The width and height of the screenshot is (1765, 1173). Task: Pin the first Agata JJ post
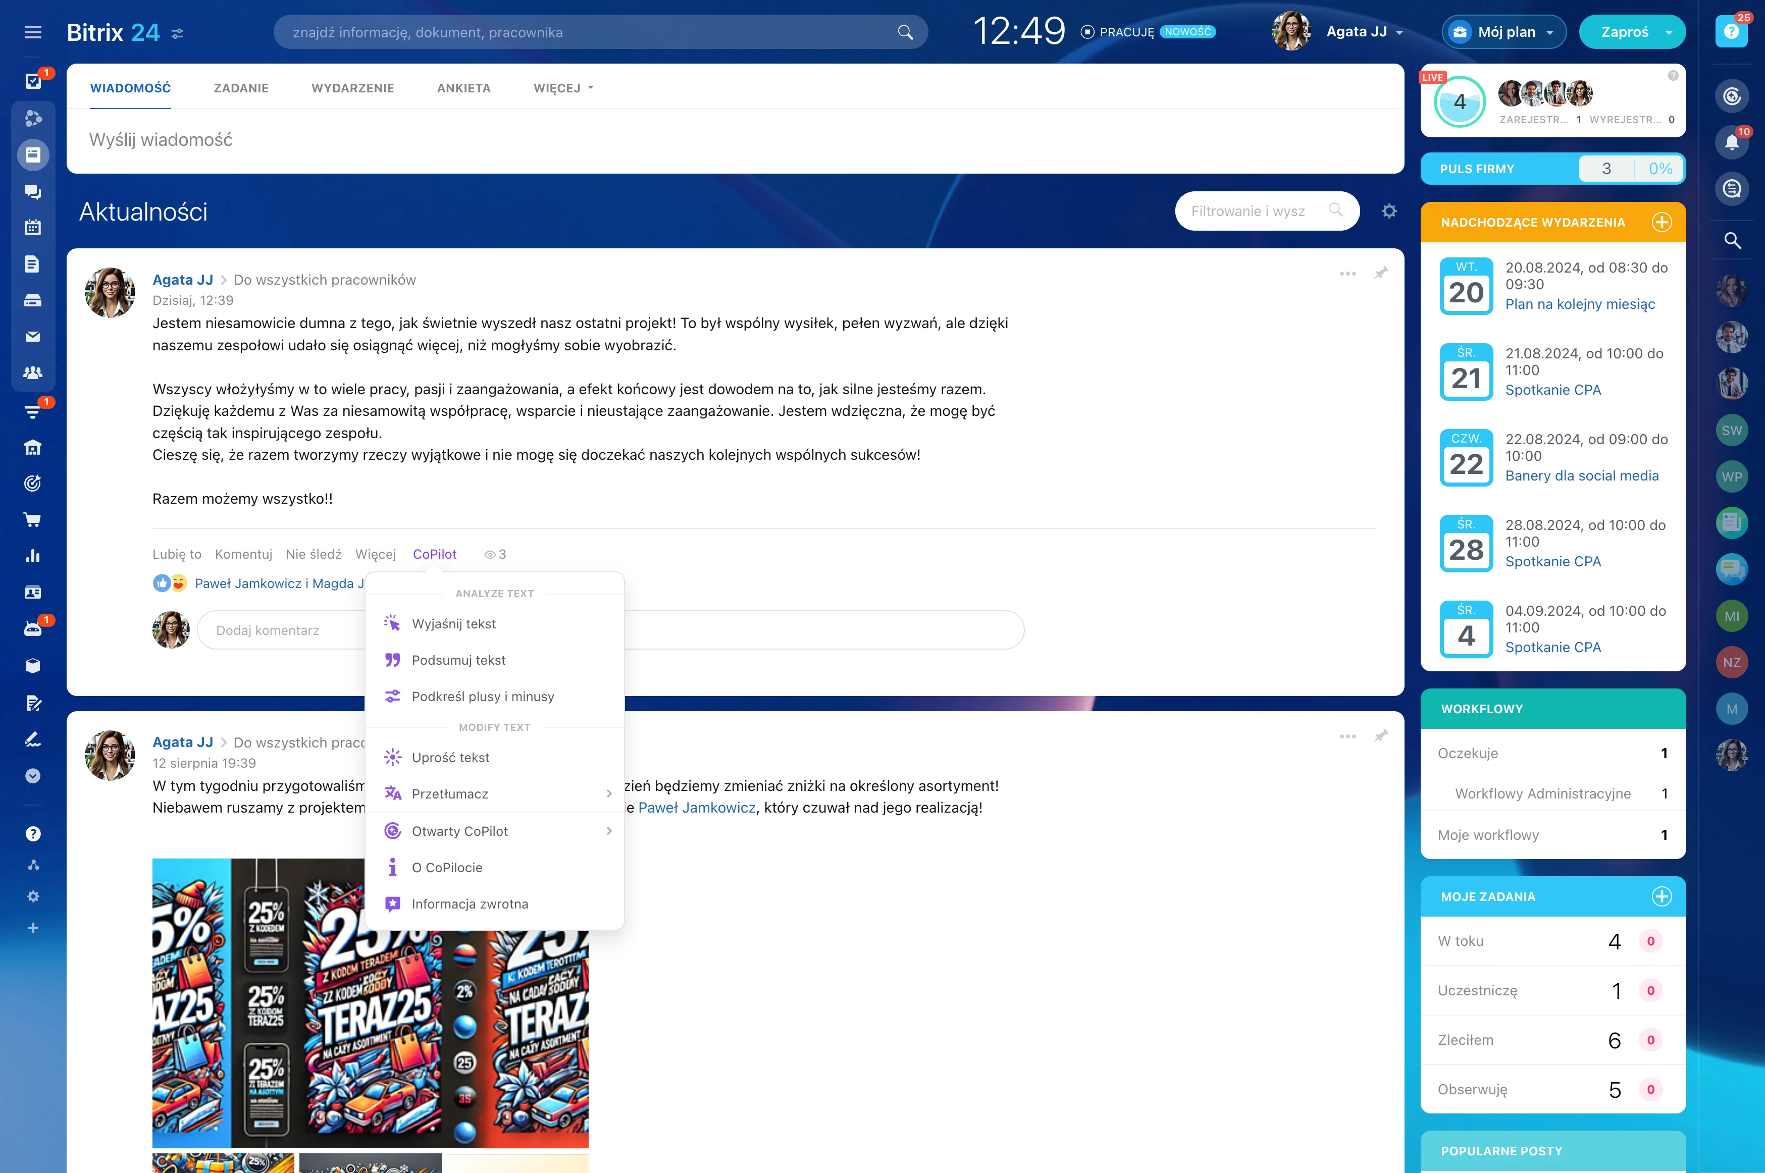(1381, 273)
